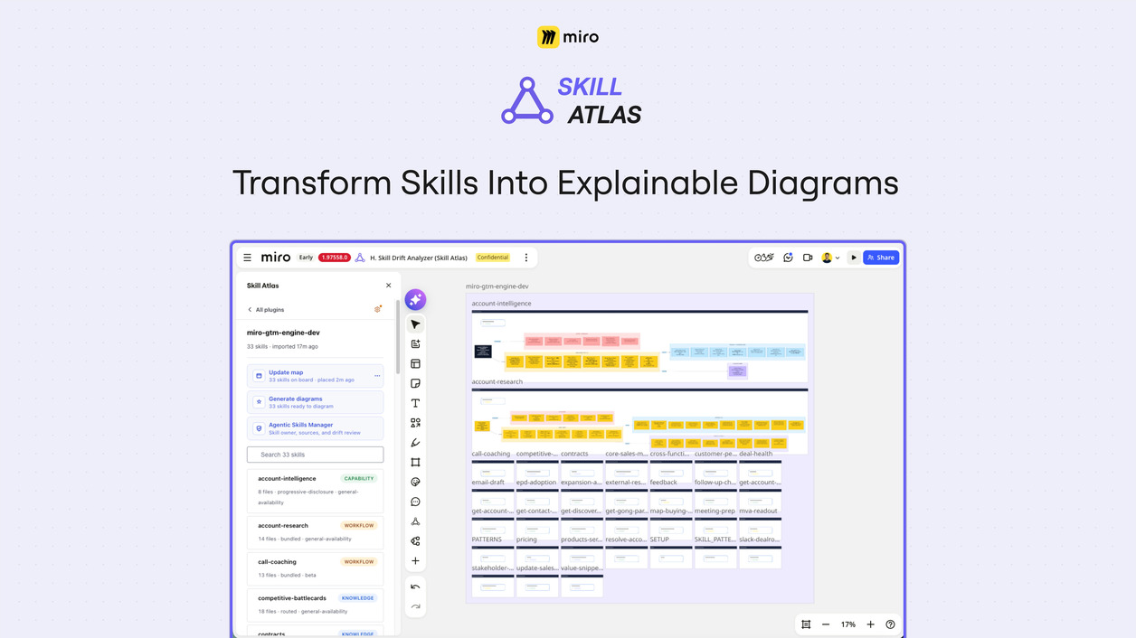Click the Redo arrow
This screenshot has height=638, width=1136.
tap(415, 606)
